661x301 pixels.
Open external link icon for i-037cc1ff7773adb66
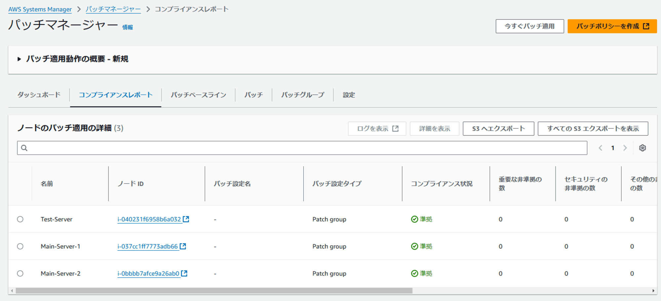point(183,246)
